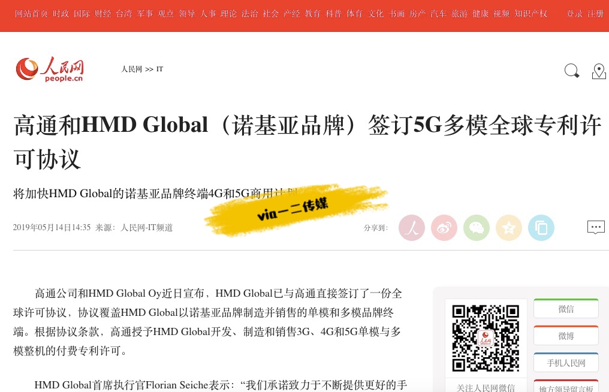Open the 文化 section
The image size is (609, 392).
(x=376, y=14)
